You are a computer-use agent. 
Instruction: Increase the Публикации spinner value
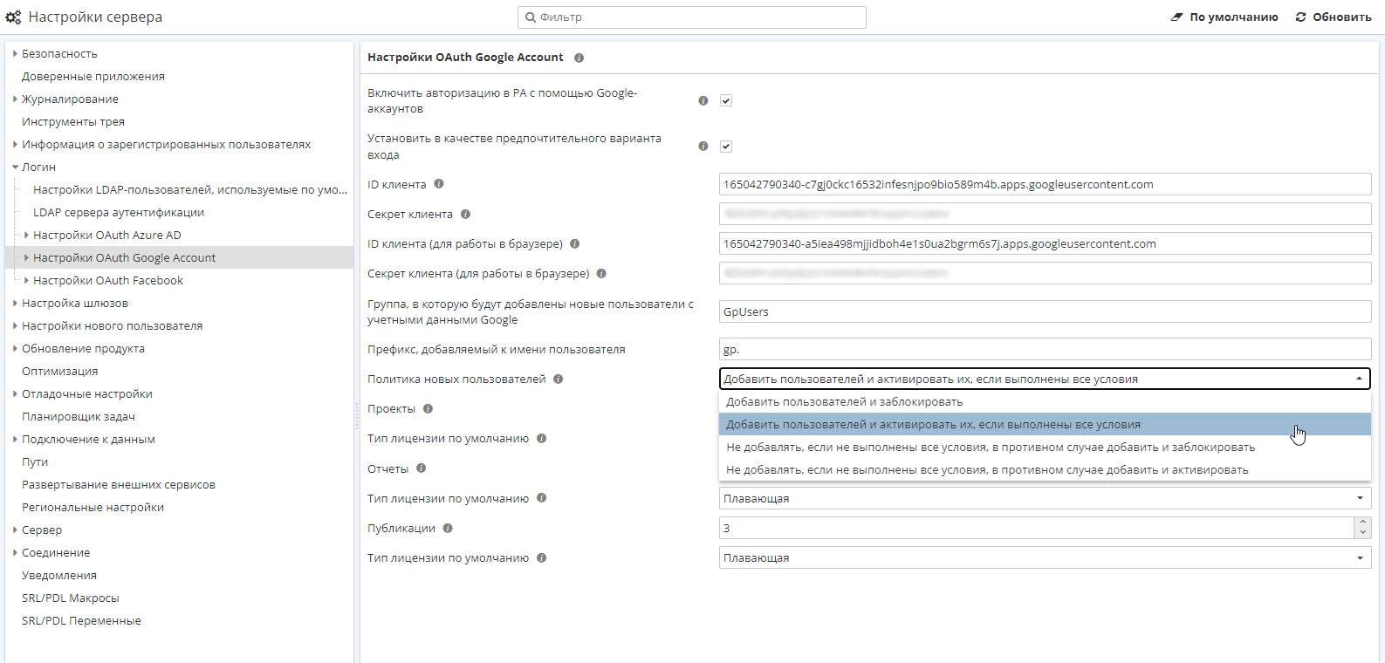tap(1362, 523)
